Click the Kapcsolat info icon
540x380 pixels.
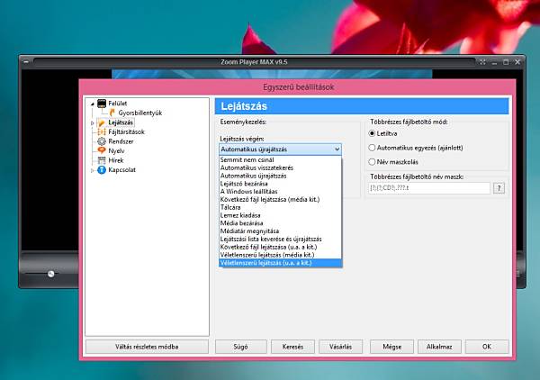coord(102,170)
